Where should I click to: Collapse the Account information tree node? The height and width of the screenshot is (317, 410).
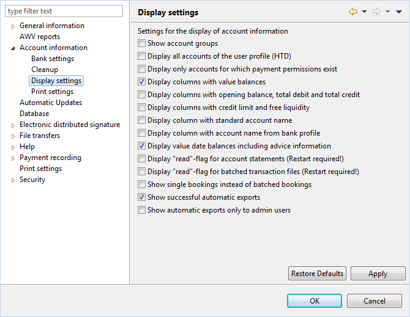click(x=13, y=48)
